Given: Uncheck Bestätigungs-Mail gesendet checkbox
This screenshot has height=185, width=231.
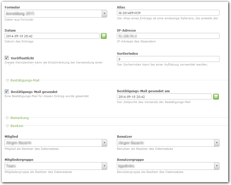Looking at the screenshot, I should tap(7, 91).
